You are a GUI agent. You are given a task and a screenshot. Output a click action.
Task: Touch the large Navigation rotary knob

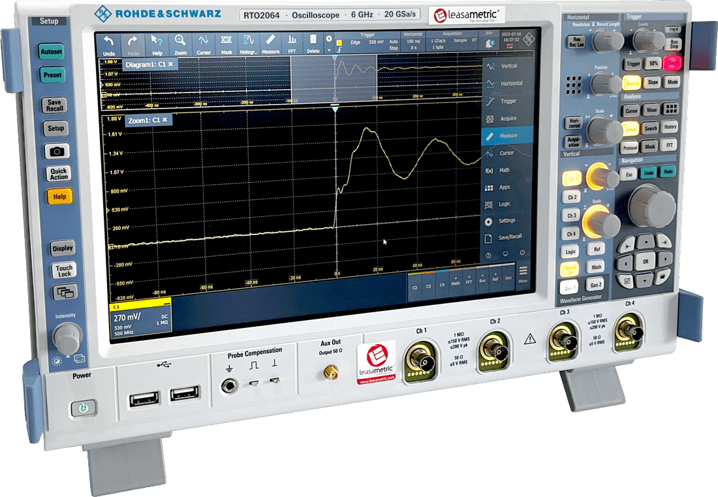651,206
